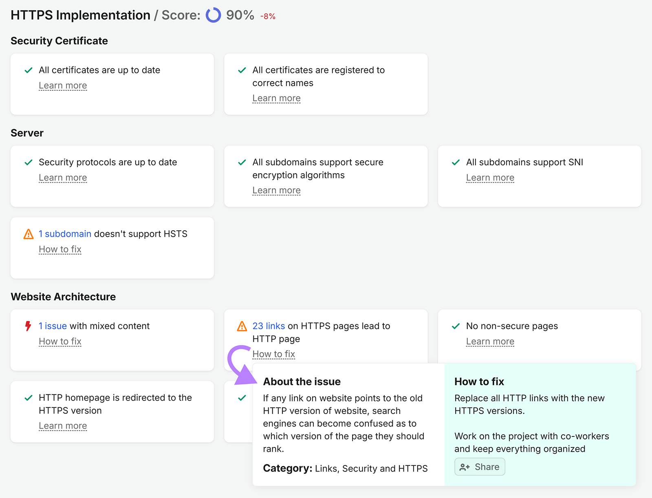Click checkmark icon beside HTTP homepage redirected
652x498 pixels.
click(29, 398)
